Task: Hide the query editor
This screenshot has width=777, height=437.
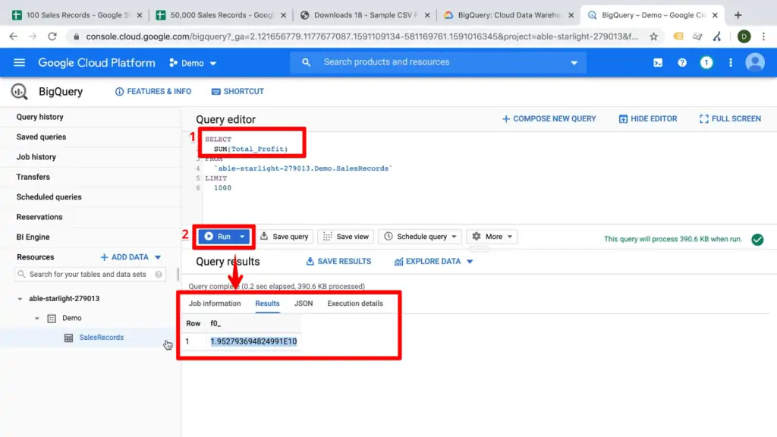Action: coord(648,118)
